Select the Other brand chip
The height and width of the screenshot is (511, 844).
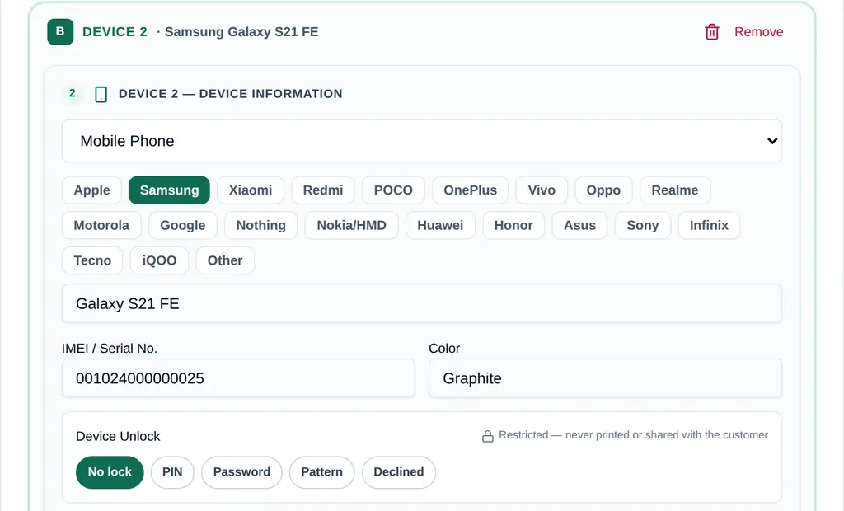point(225,260)
